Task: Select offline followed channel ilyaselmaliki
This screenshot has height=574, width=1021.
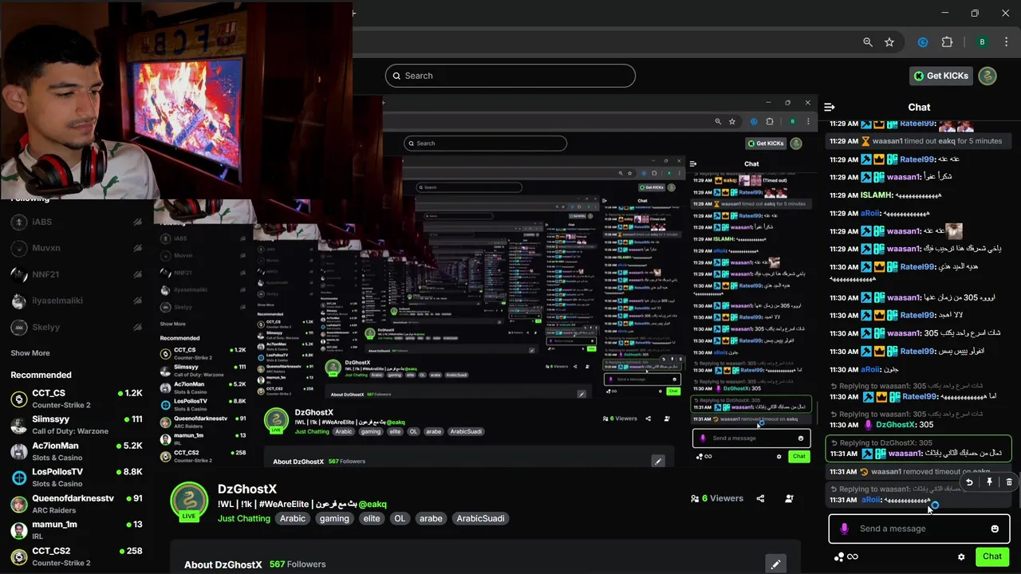Action: point(76,301)
